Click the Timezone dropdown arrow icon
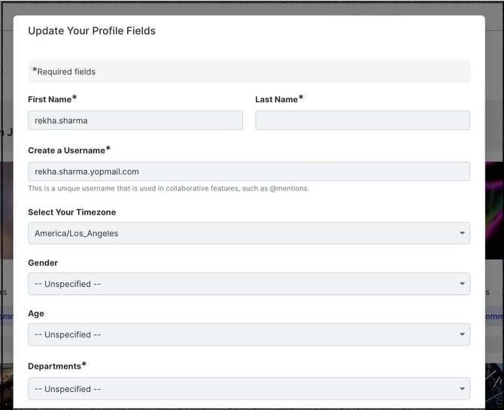 462,233
